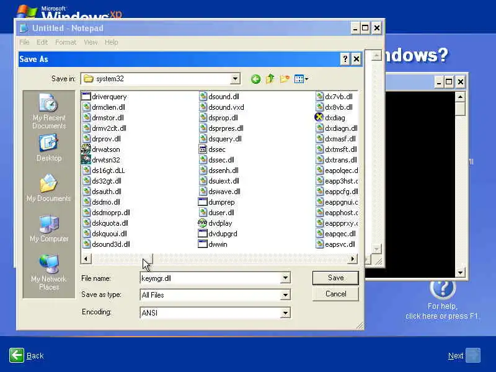Click the file list horizontal scrollbar thumb
Image resolution: width=496 pixels, height=372 pixels.
[122, 259]
